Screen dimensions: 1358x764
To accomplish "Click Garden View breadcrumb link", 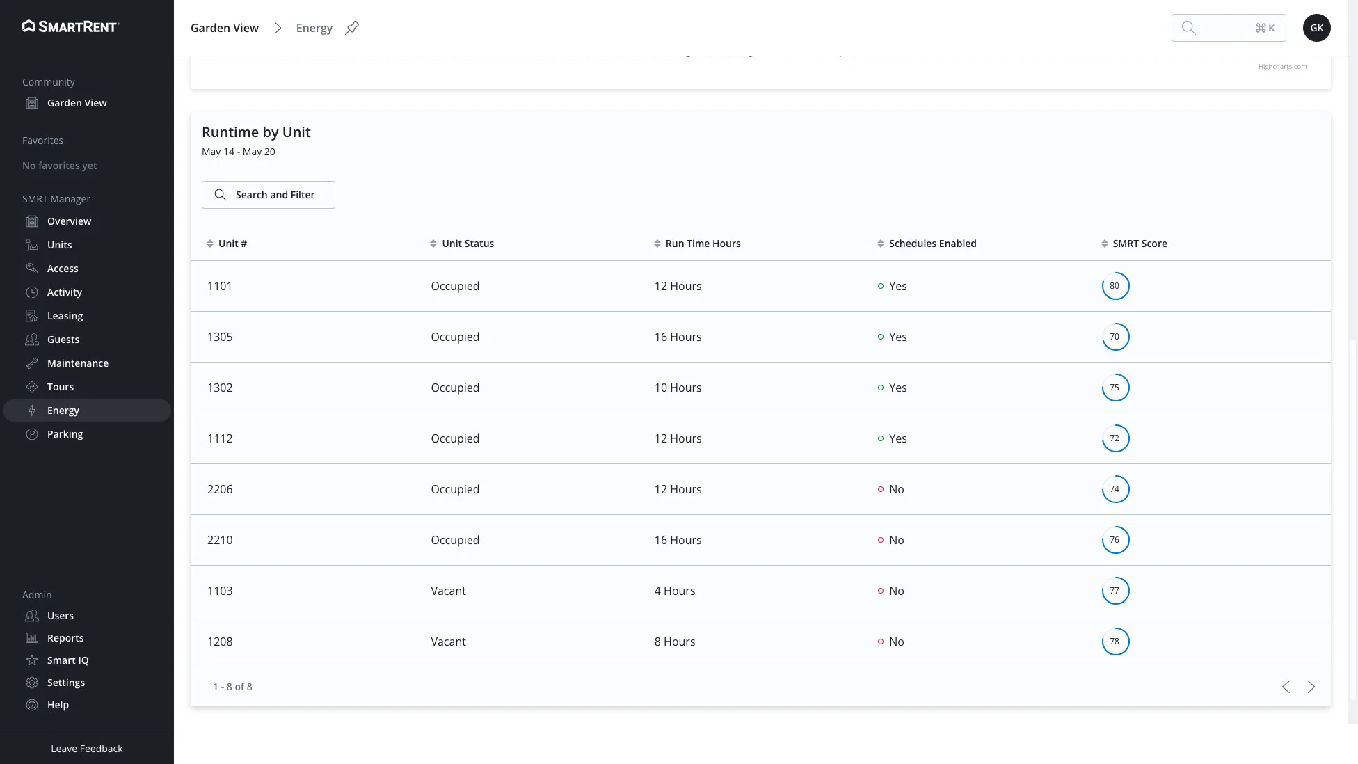I will 225,28.
